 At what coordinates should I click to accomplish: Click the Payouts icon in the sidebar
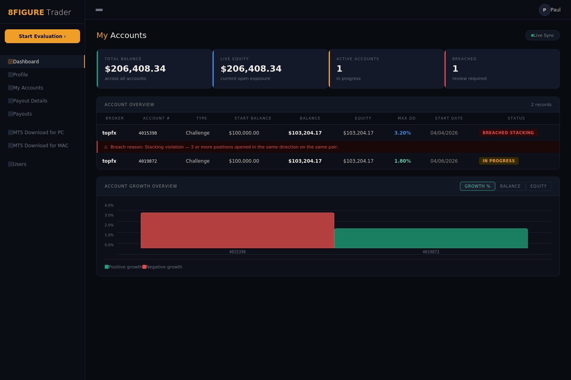[10, 114]
